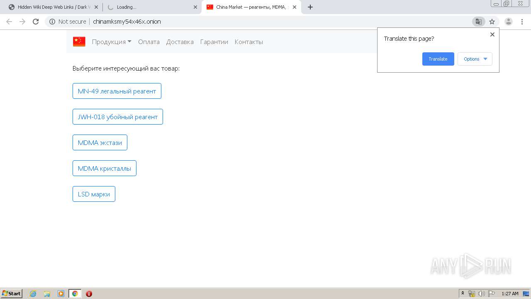Click the taskbar clock 1:27 AM
The width and height of the screenshot is (531, 299).
point(510,294)
